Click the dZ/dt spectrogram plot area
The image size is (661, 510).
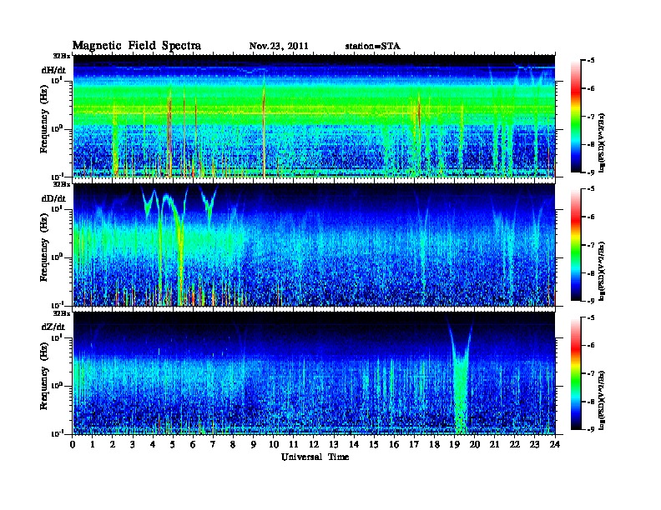tap(315, 373)
